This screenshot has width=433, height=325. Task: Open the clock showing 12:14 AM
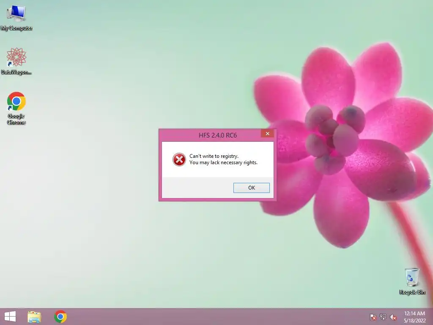tap(415, 317)
